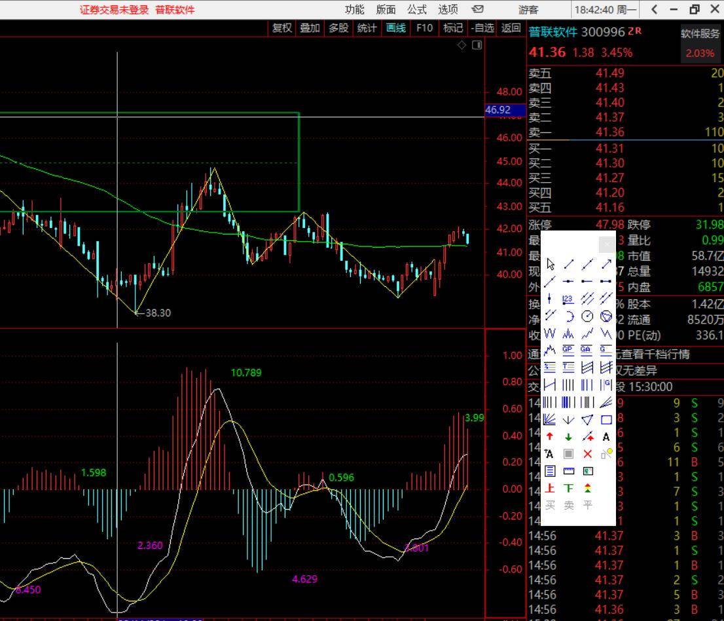Click the diamond icon above the chart

pyautogui.click(x=462, y=45)
